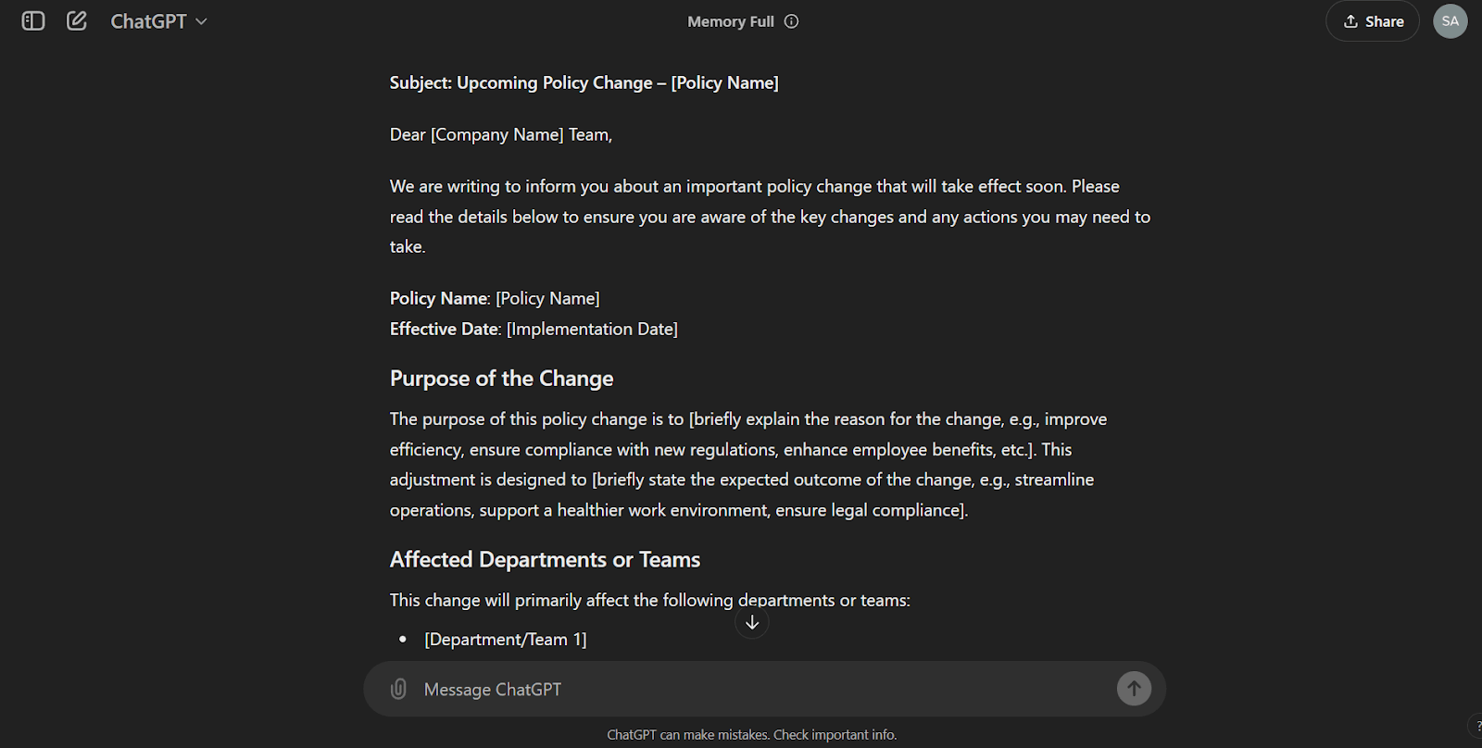1482x748 pixels.
Task: Click the Subject line of the policy email
Action: pyautogui.click(x=584, y=82)
